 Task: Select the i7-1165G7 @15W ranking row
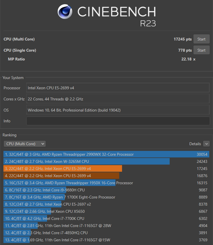click(x=106, y=240)
